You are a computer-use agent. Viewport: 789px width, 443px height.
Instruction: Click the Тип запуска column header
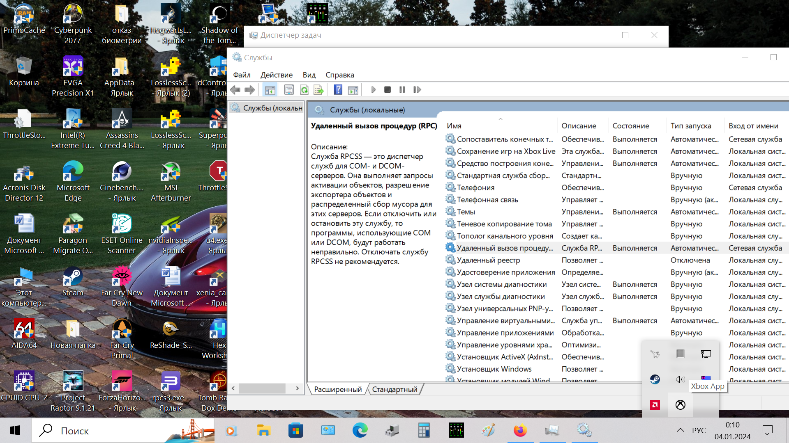691,126
